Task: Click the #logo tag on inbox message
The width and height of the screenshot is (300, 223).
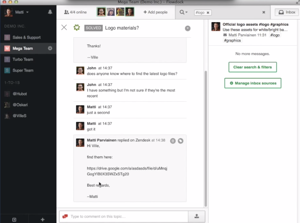Action: tap(275, 35)
